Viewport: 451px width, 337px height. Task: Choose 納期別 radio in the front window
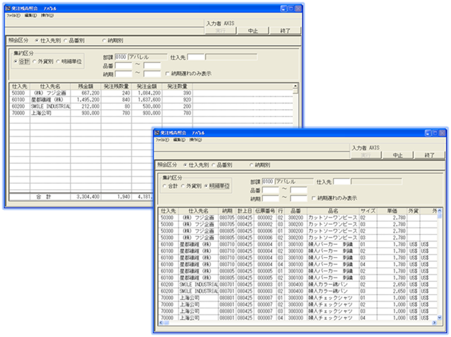[x=251, y=164]
